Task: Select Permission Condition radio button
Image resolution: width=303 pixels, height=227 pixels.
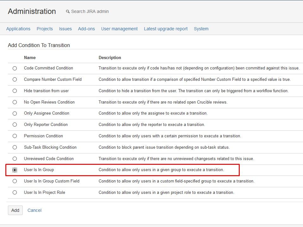Action: pyautogui.click(x=15, y=136)
